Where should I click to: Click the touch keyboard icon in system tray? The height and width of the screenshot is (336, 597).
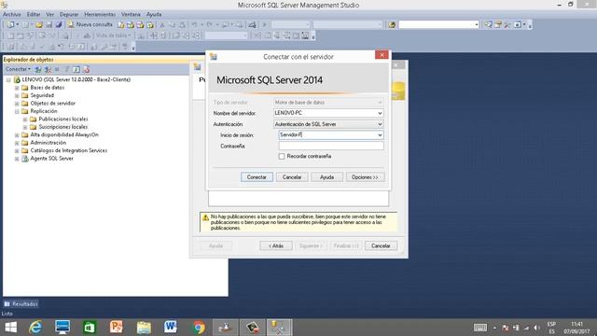point(480,328)
